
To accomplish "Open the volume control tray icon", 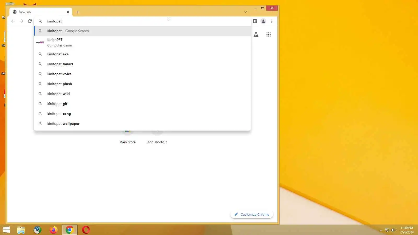I will (393, 230).
